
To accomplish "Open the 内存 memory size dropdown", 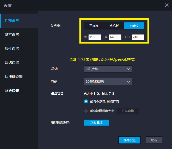I will [x=108, y=82].
